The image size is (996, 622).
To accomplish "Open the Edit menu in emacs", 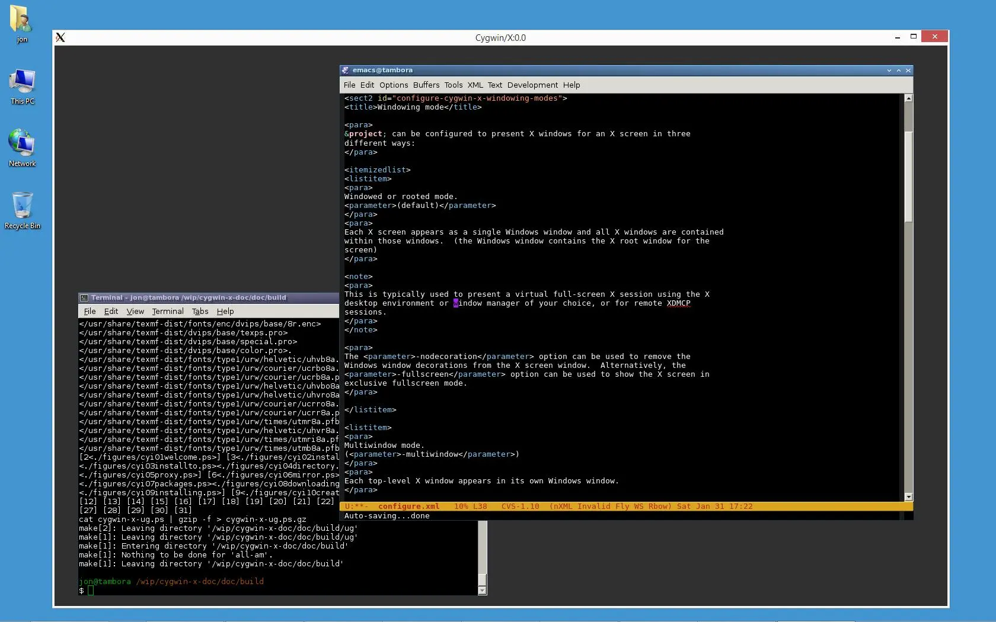I will tap(367, 85).
